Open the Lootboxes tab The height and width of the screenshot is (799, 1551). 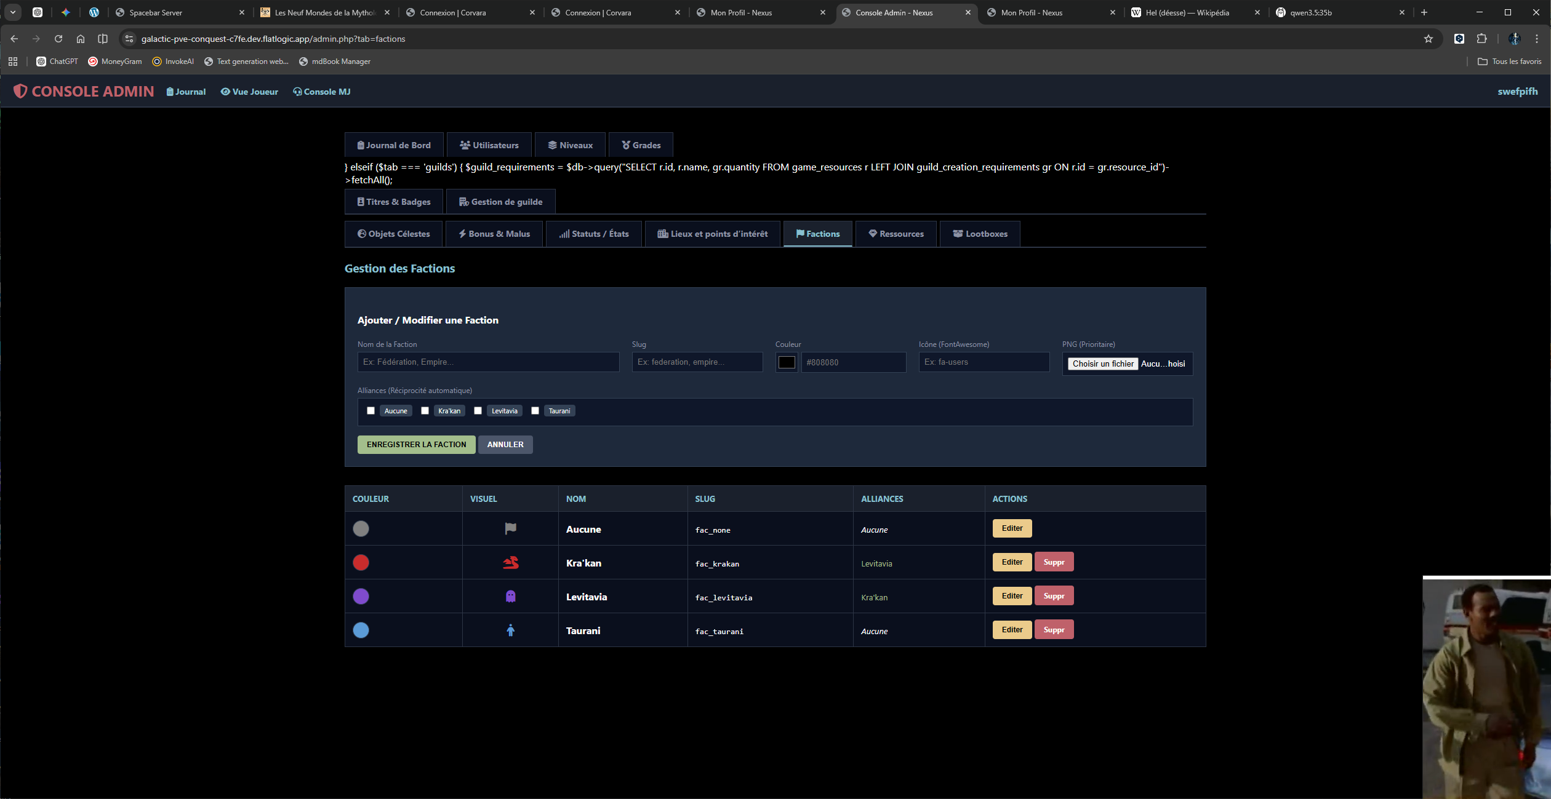(980, 234)
